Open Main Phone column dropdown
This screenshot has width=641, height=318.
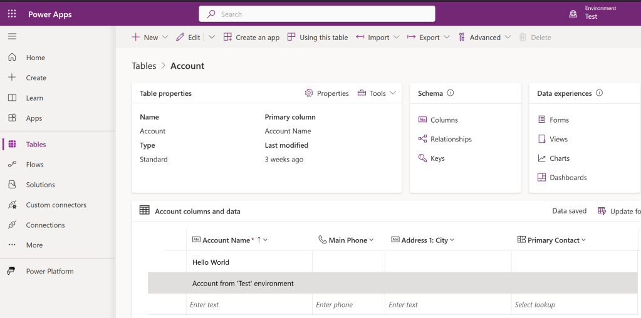(372, 240)
